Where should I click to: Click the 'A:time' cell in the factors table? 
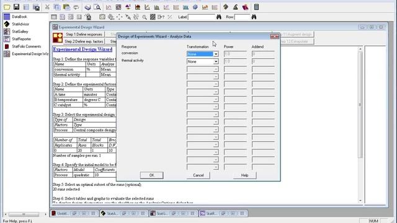pos(68,94)
